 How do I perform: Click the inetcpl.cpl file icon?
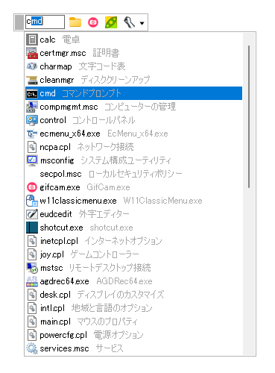[x=32, y=241]
